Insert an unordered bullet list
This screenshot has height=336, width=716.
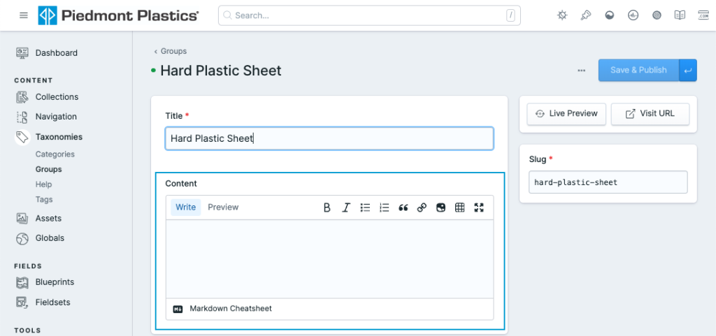365,208
